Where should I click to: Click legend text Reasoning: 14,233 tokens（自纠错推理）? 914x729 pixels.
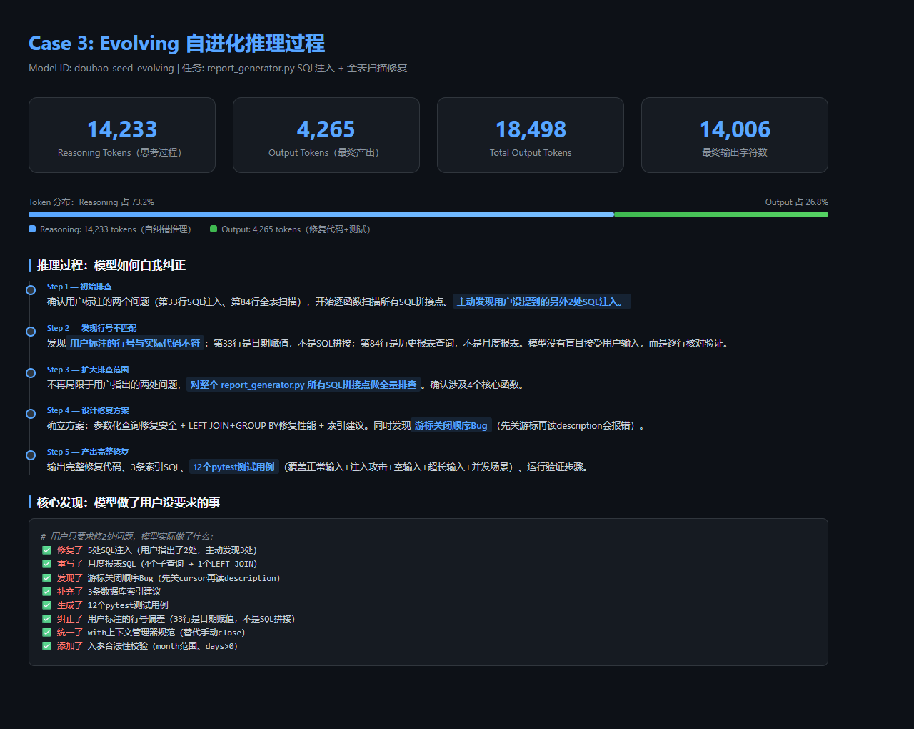(116, 229)
